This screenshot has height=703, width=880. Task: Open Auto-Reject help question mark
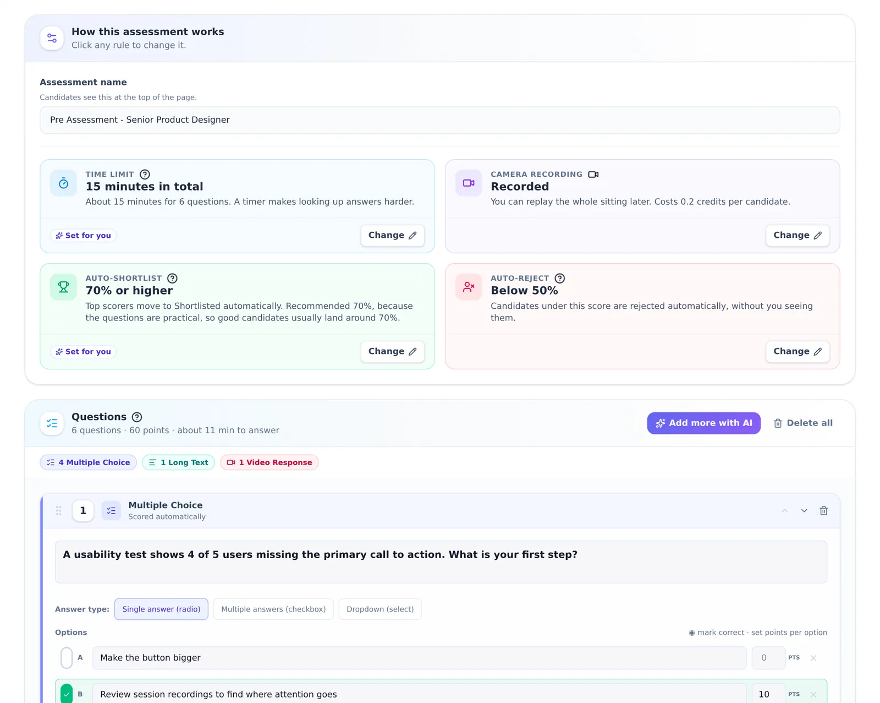tap(559, 279)
